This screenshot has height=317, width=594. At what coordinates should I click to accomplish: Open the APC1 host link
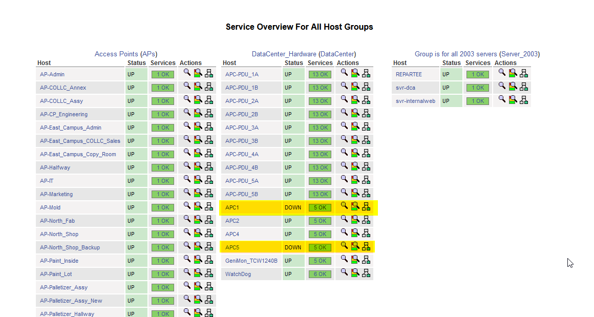tap(232, 207)
